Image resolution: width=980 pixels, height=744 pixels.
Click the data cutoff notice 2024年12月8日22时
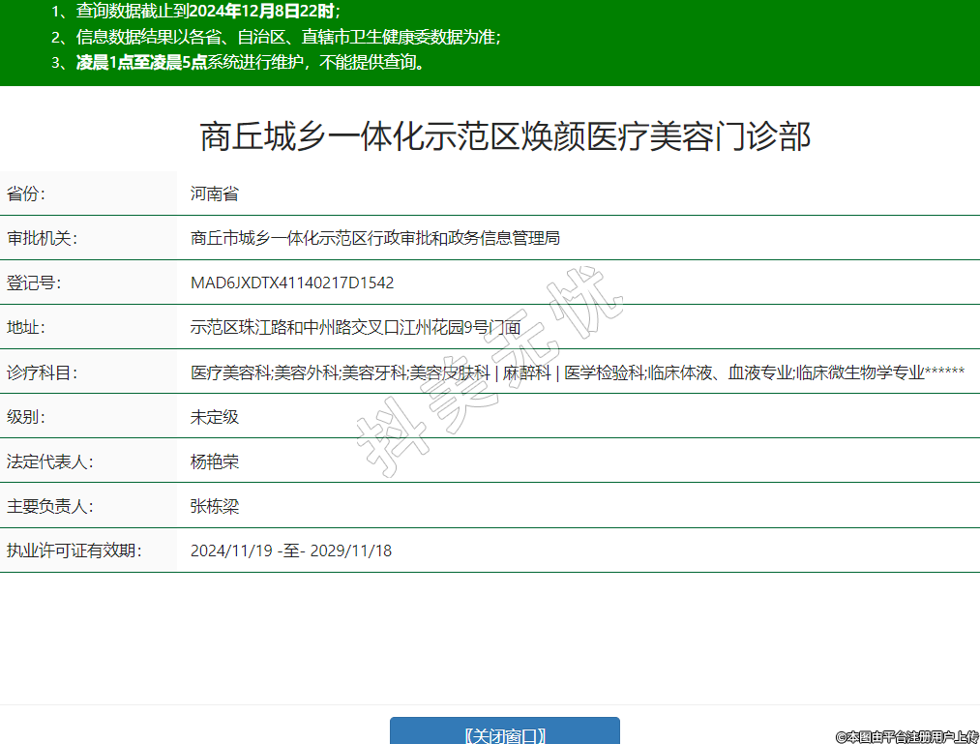(207, 12)
